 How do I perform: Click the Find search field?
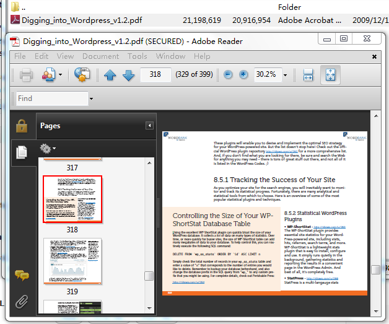tap(52, 99)
